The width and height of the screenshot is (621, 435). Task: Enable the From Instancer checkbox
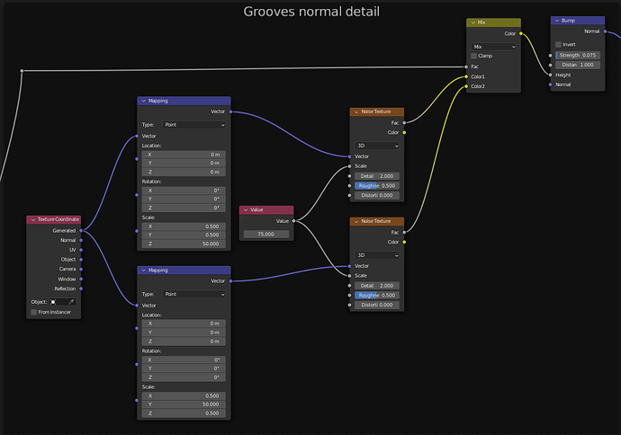point(34,312)
